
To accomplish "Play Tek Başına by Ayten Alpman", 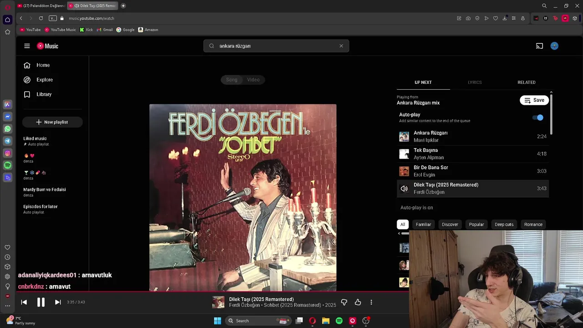I will [x=473, y=154].
